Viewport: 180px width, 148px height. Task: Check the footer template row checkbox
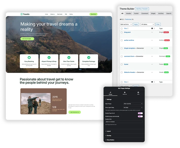[x=122, y=64]
